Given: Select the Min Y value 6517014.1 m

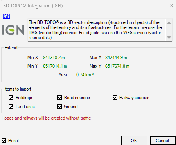Looking at the screenshot, I should [55, 66].
